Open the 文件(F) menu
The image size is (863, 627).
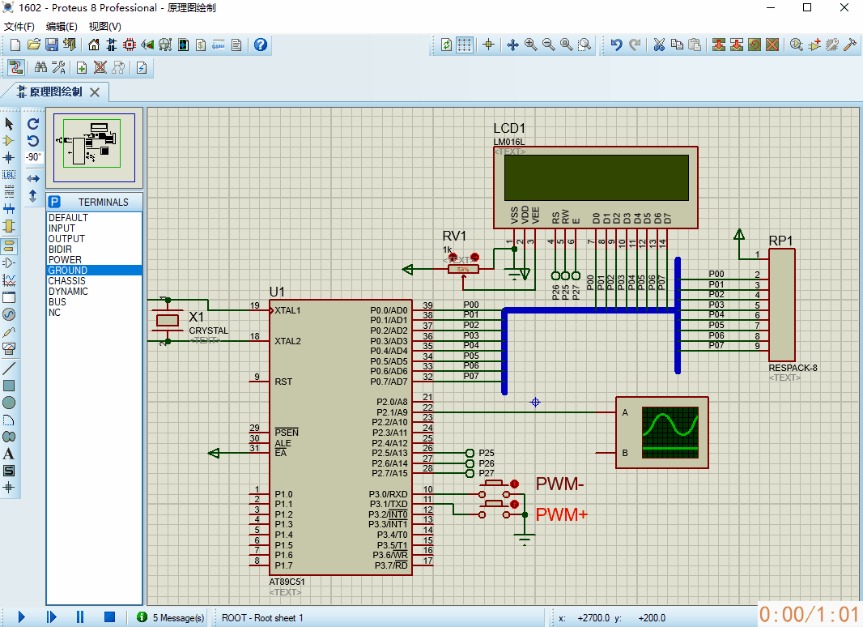19,27
